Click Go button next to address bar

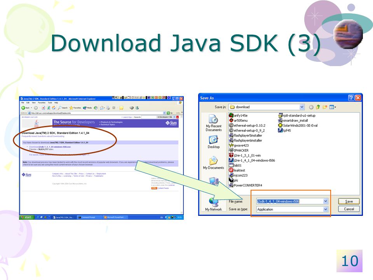[x=170, y=113]
